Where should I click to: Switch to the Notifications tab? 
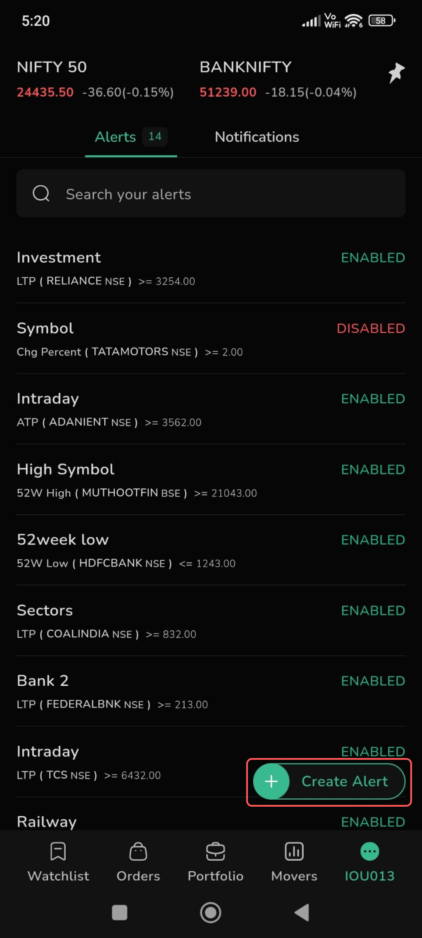click(257, 137)
